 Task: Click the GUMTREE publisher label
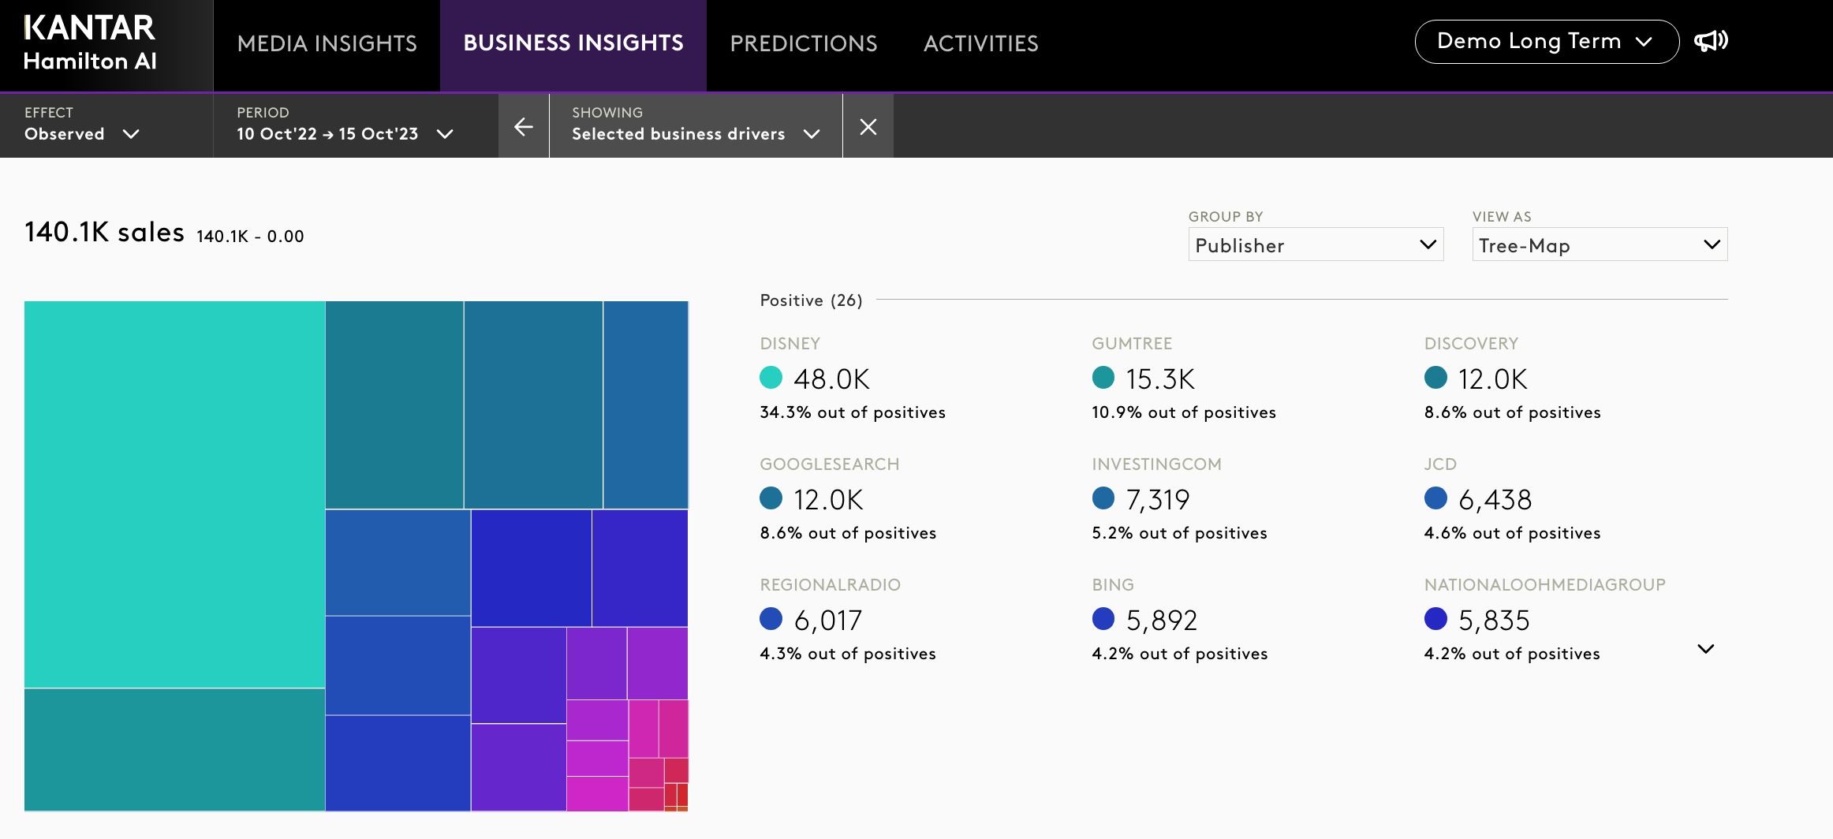1132,344
